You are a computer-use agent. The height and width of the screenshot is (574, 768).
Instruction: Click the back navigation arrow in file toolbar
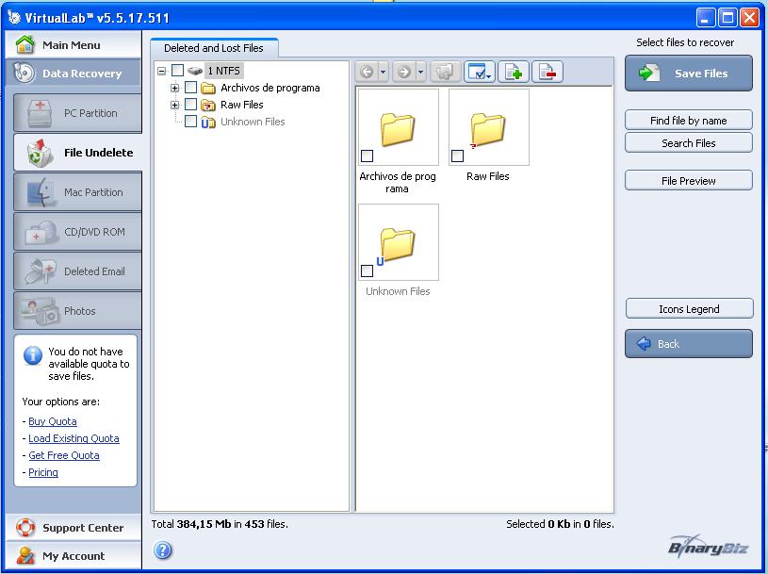[x=367, y=72]
